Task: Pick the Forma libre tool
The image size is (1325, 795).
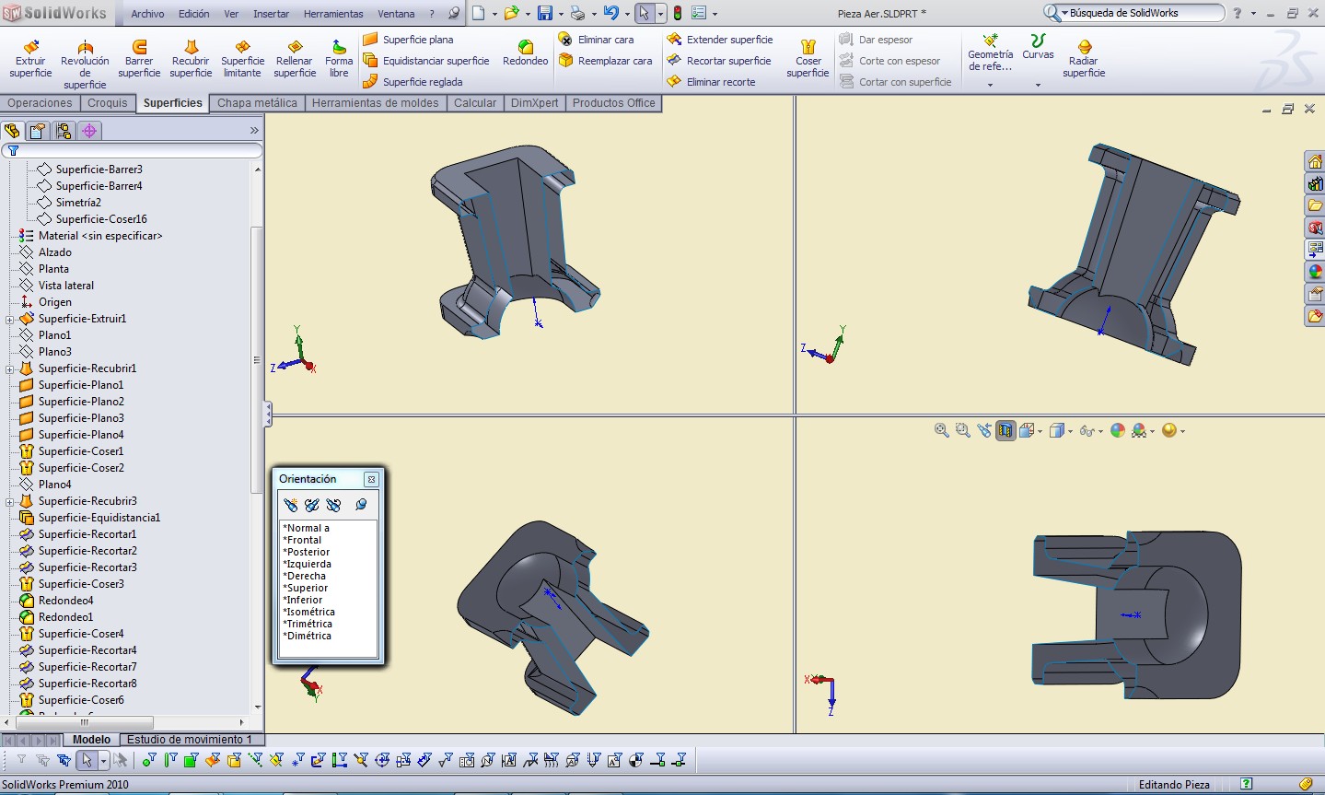Action: click(339, 59)
